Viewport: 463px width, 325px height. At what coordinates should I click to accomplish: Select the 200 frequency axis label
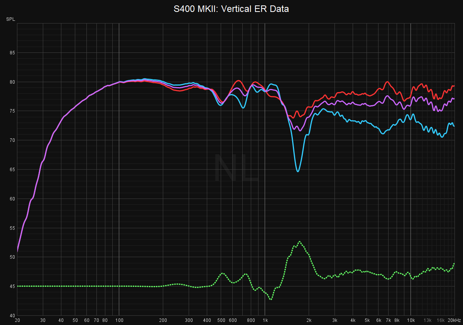(163, 320)
